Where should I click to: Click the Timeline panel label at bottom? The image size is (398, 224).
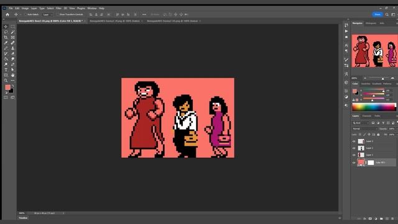click(x=23, y=218)
